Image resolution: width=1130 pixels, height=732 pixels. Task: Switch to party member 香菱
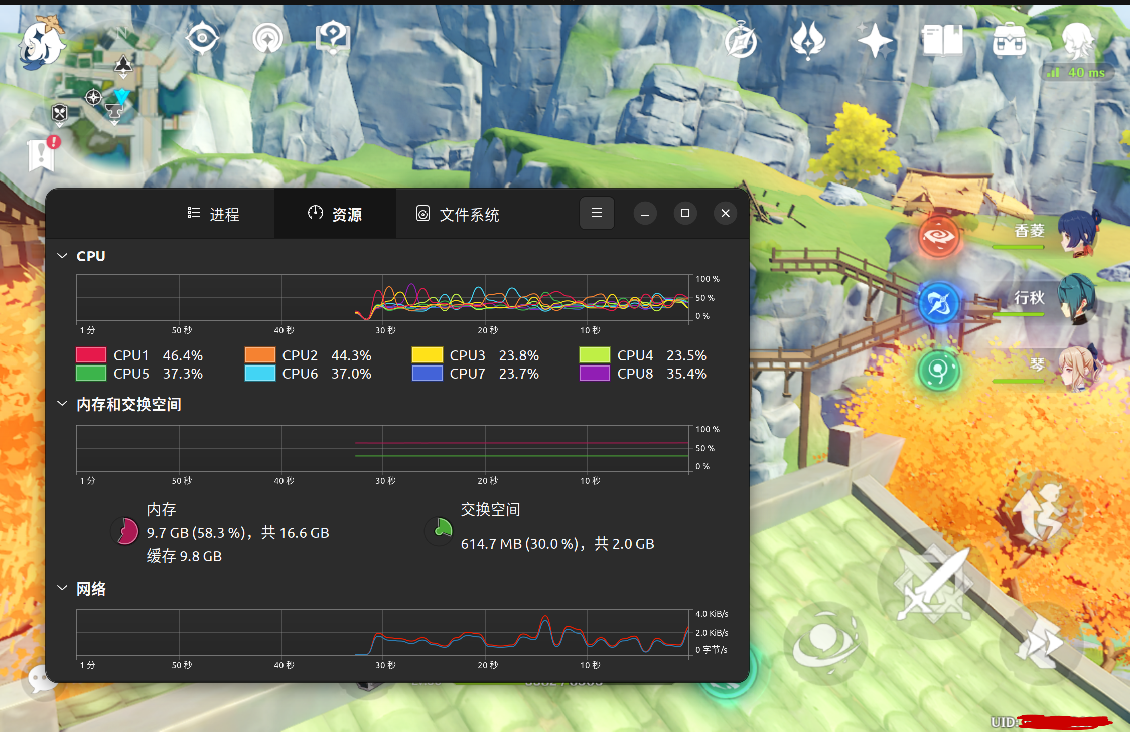1079,233
